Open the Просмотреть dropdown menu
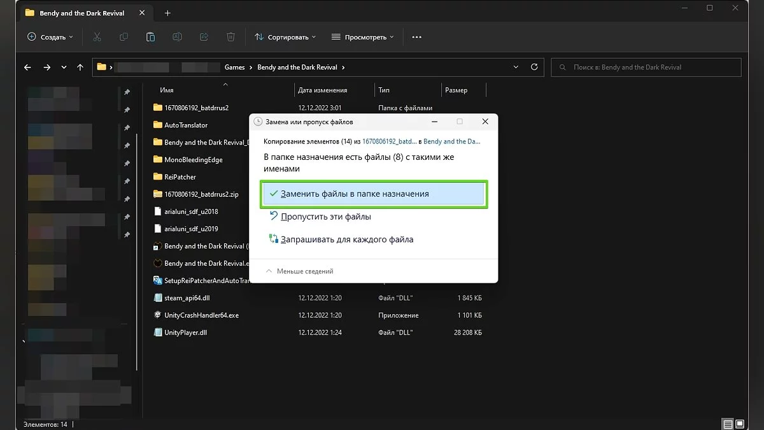Image resolution: width=764 pixels, height=430 pixels. point(362,37)
